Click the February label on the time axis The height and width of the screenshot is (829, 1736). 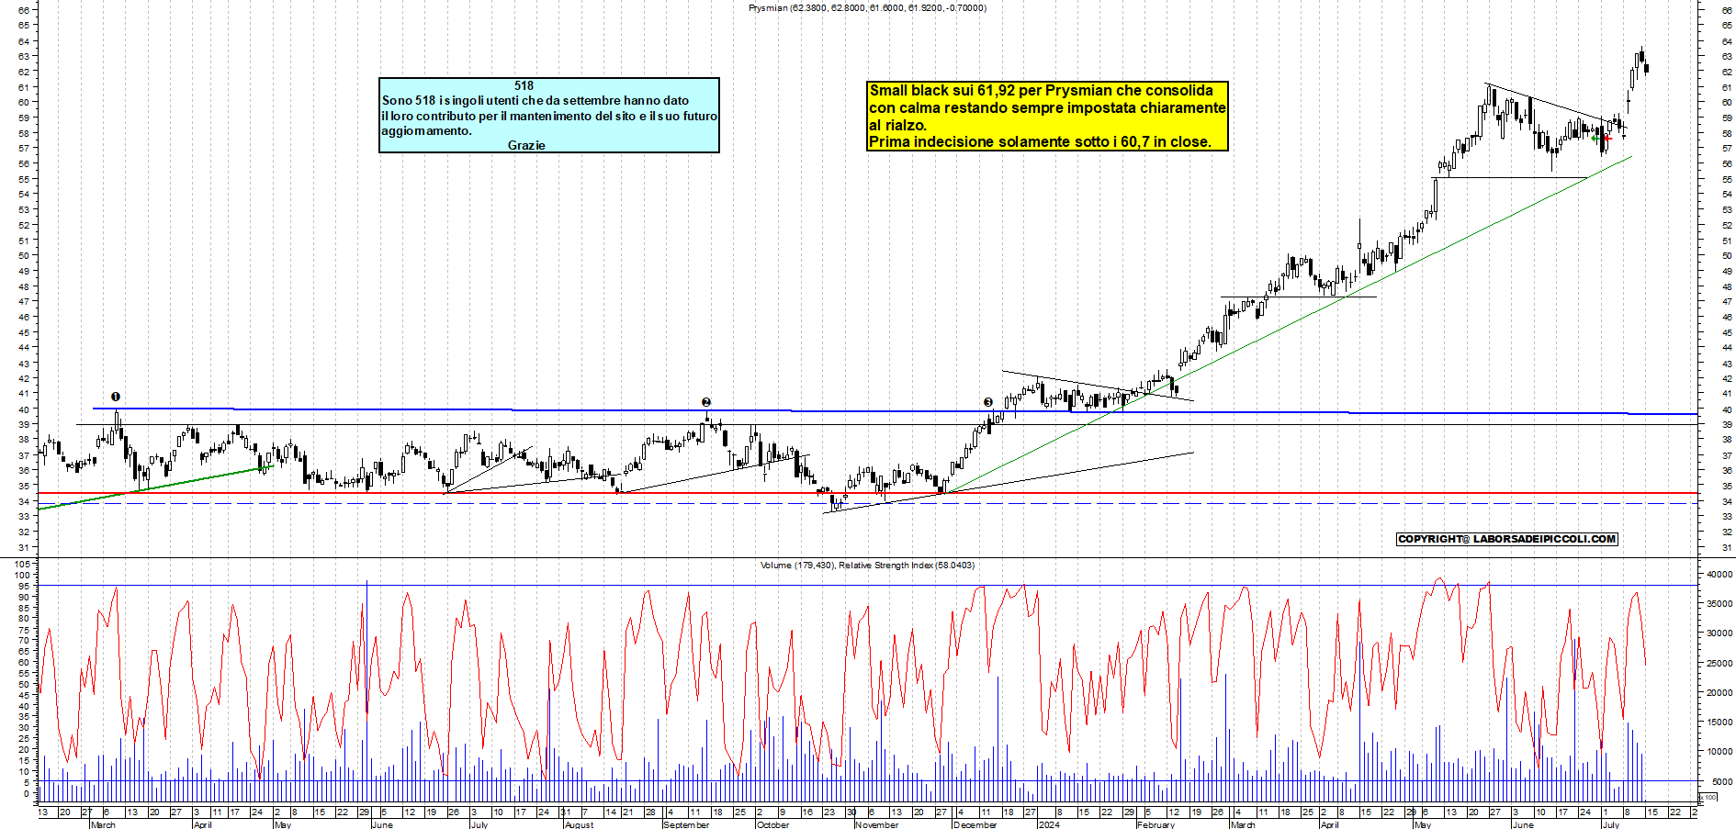click(1155, 824)
